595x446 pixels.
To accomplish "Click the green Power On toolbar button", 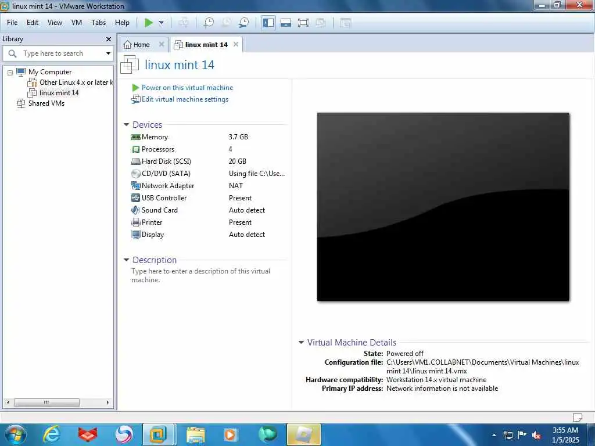I will (x=149, y=23).
